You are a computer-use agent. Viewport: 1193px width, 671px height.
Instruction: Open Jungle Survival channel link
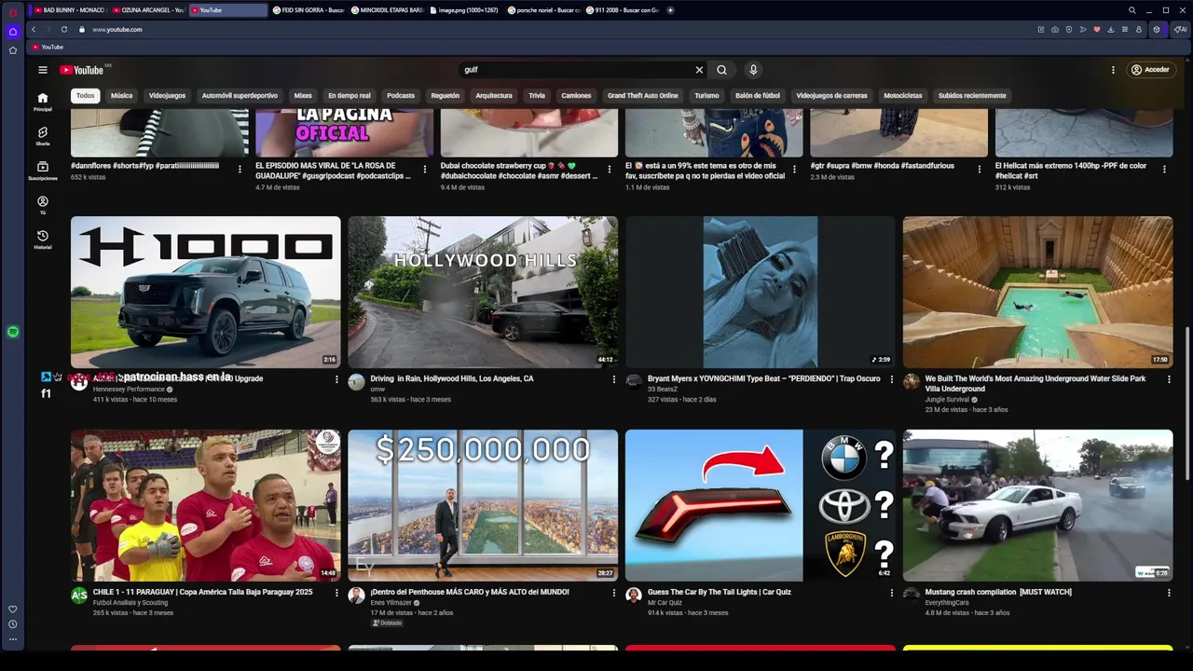coord(947,400)
